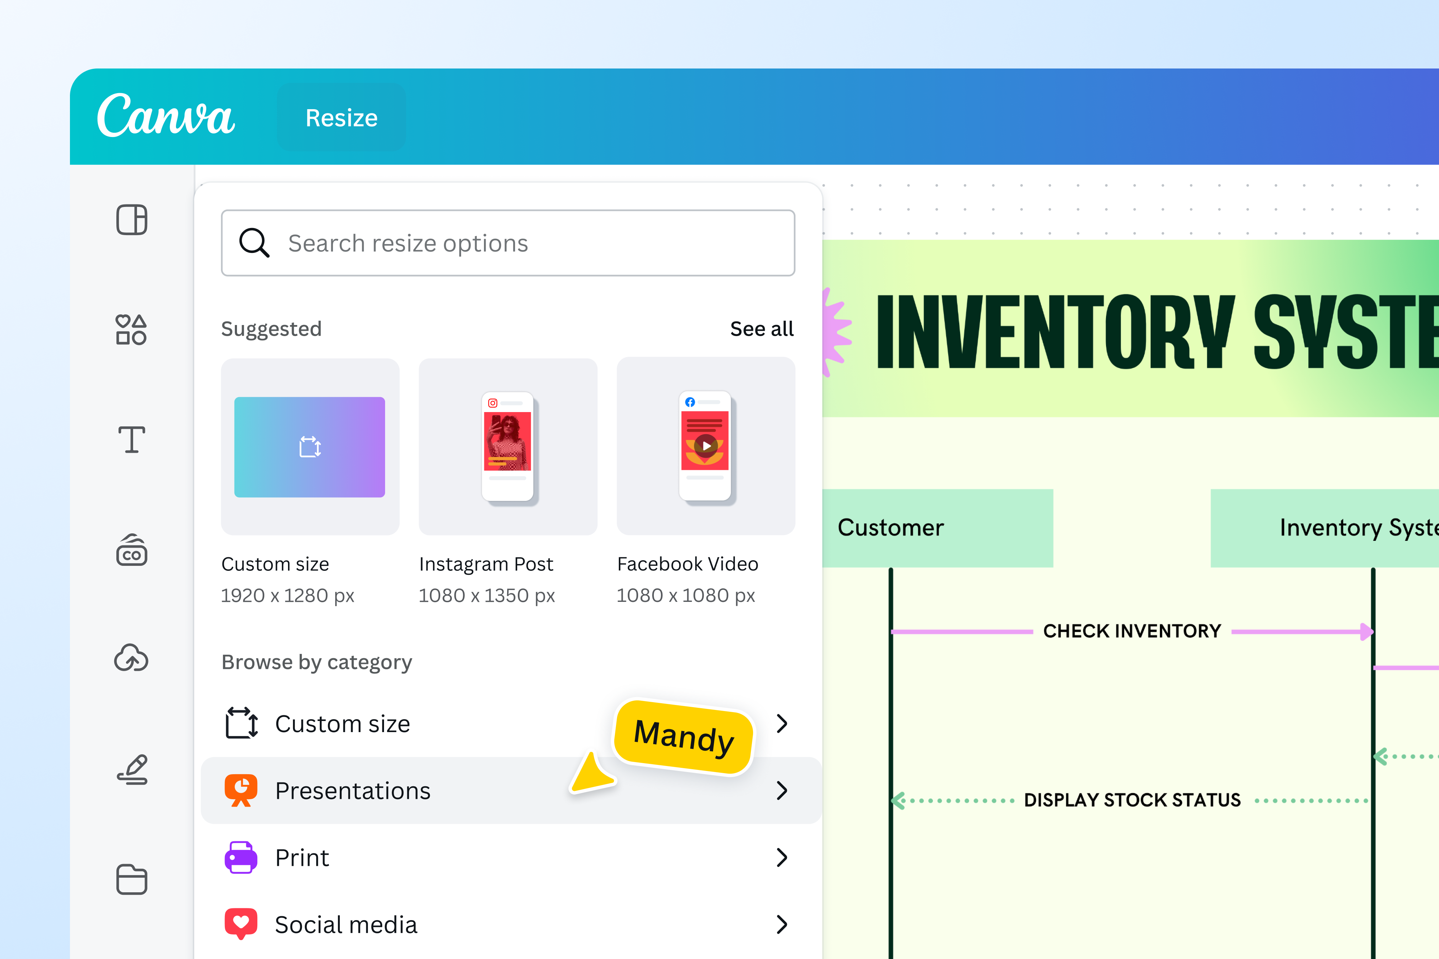
Task: Click the Canva logo
Action: coord(166,115)
